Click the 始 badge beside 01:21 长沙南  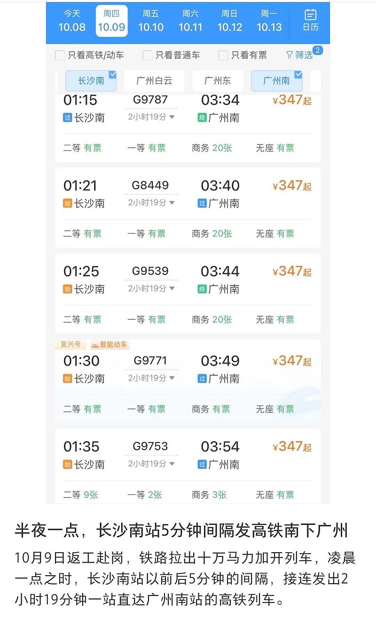tap(68, 203)
